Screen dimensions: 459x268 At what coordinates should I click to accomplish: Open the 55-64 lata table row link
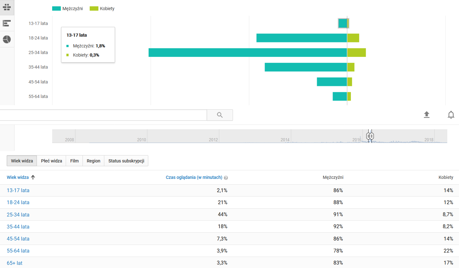18,251
